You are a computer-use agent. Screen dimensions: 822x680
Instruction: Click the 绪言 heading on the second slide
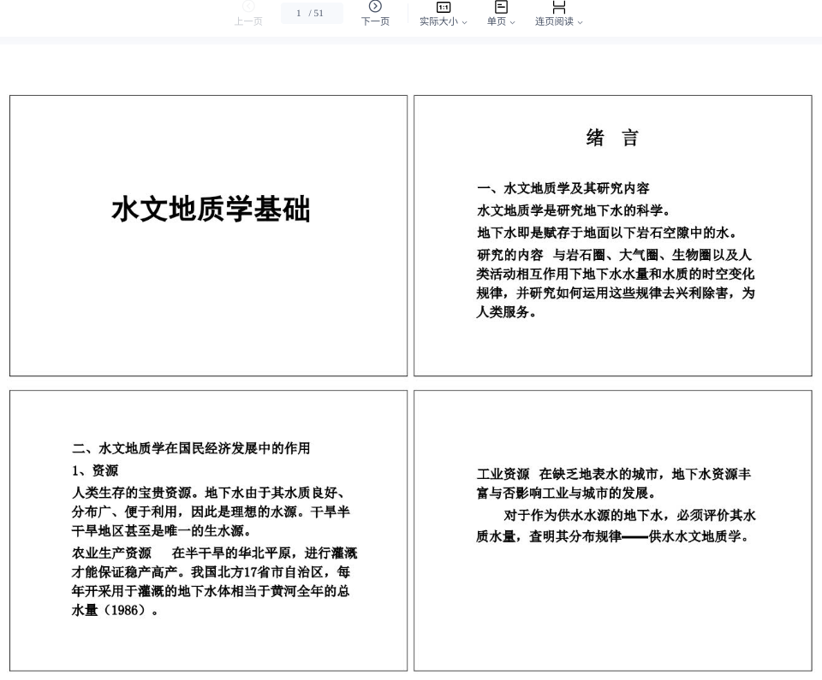pos(612,138)
